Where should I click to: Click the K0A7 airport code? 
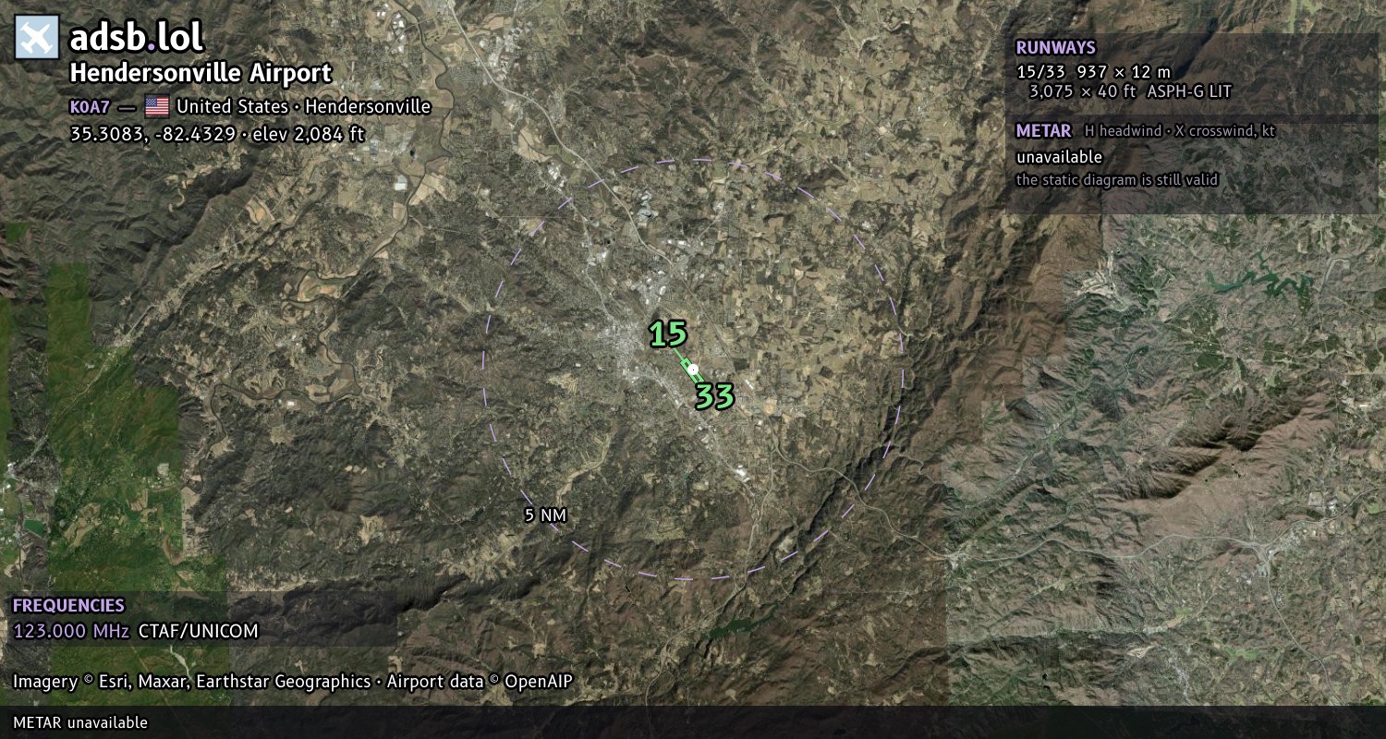90,106
